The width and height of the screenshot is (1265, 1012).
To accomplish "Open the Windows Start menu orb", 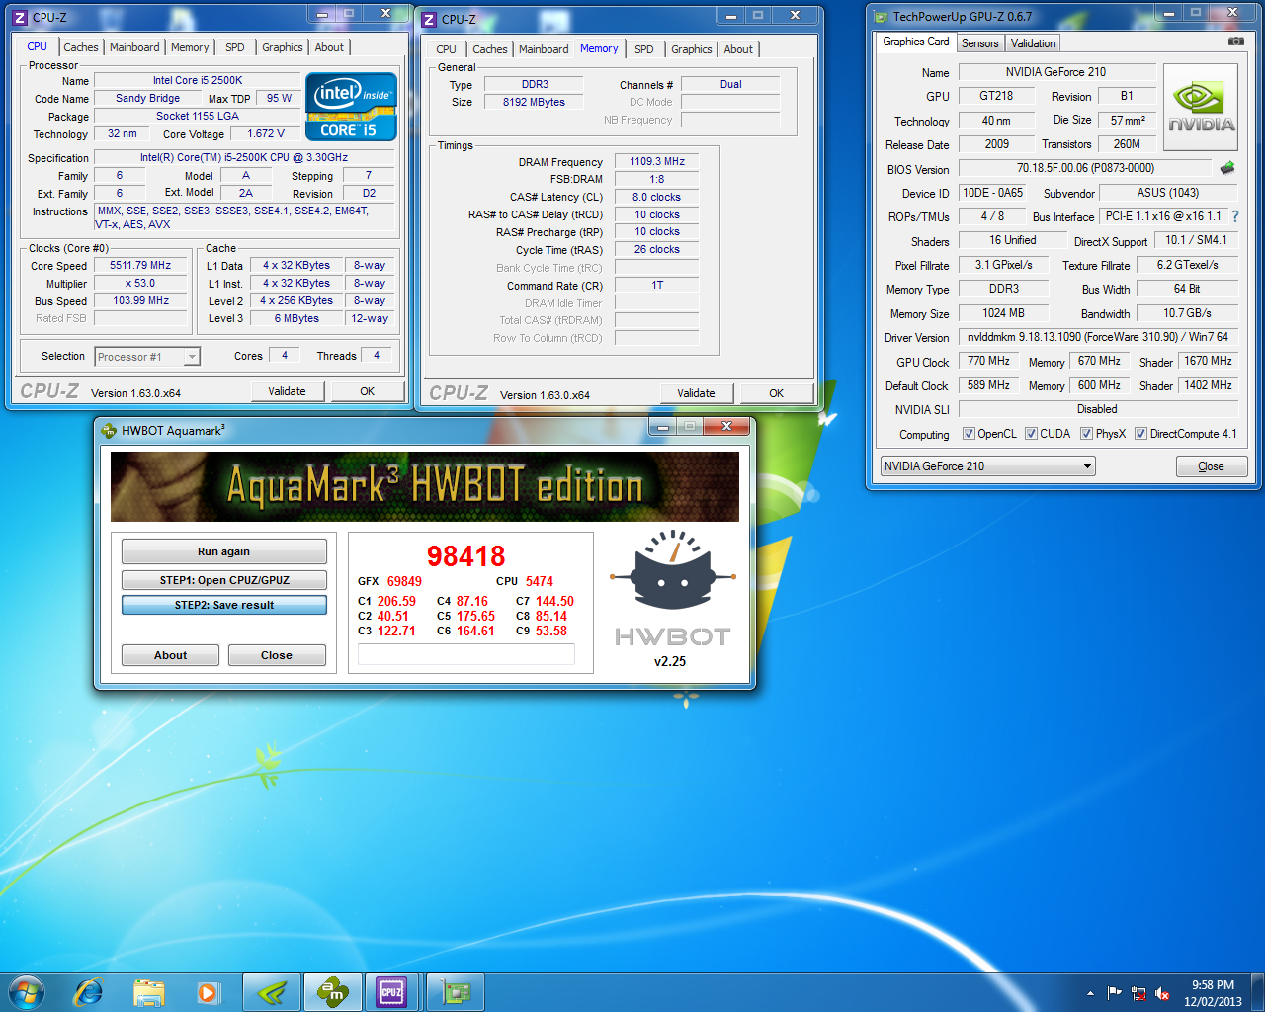I will 27,992.
